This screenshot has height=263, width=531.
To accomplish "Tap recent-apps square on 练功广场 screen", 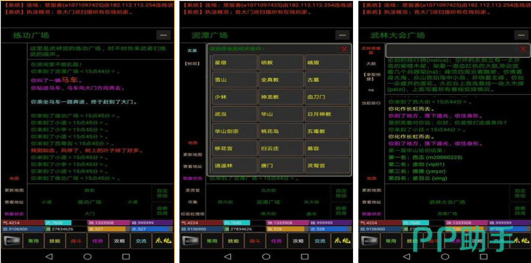I will pos(126,256).
